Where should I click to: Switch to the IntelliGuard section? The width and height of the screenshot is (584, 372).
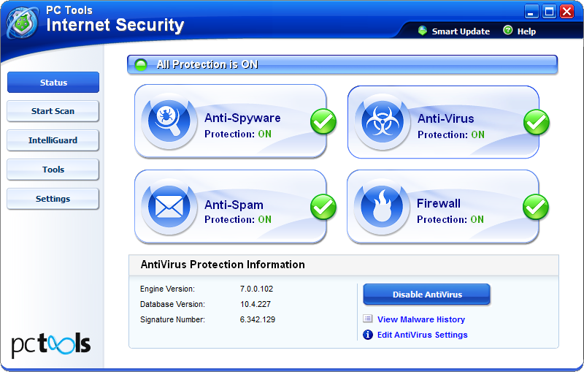(53, 140)
